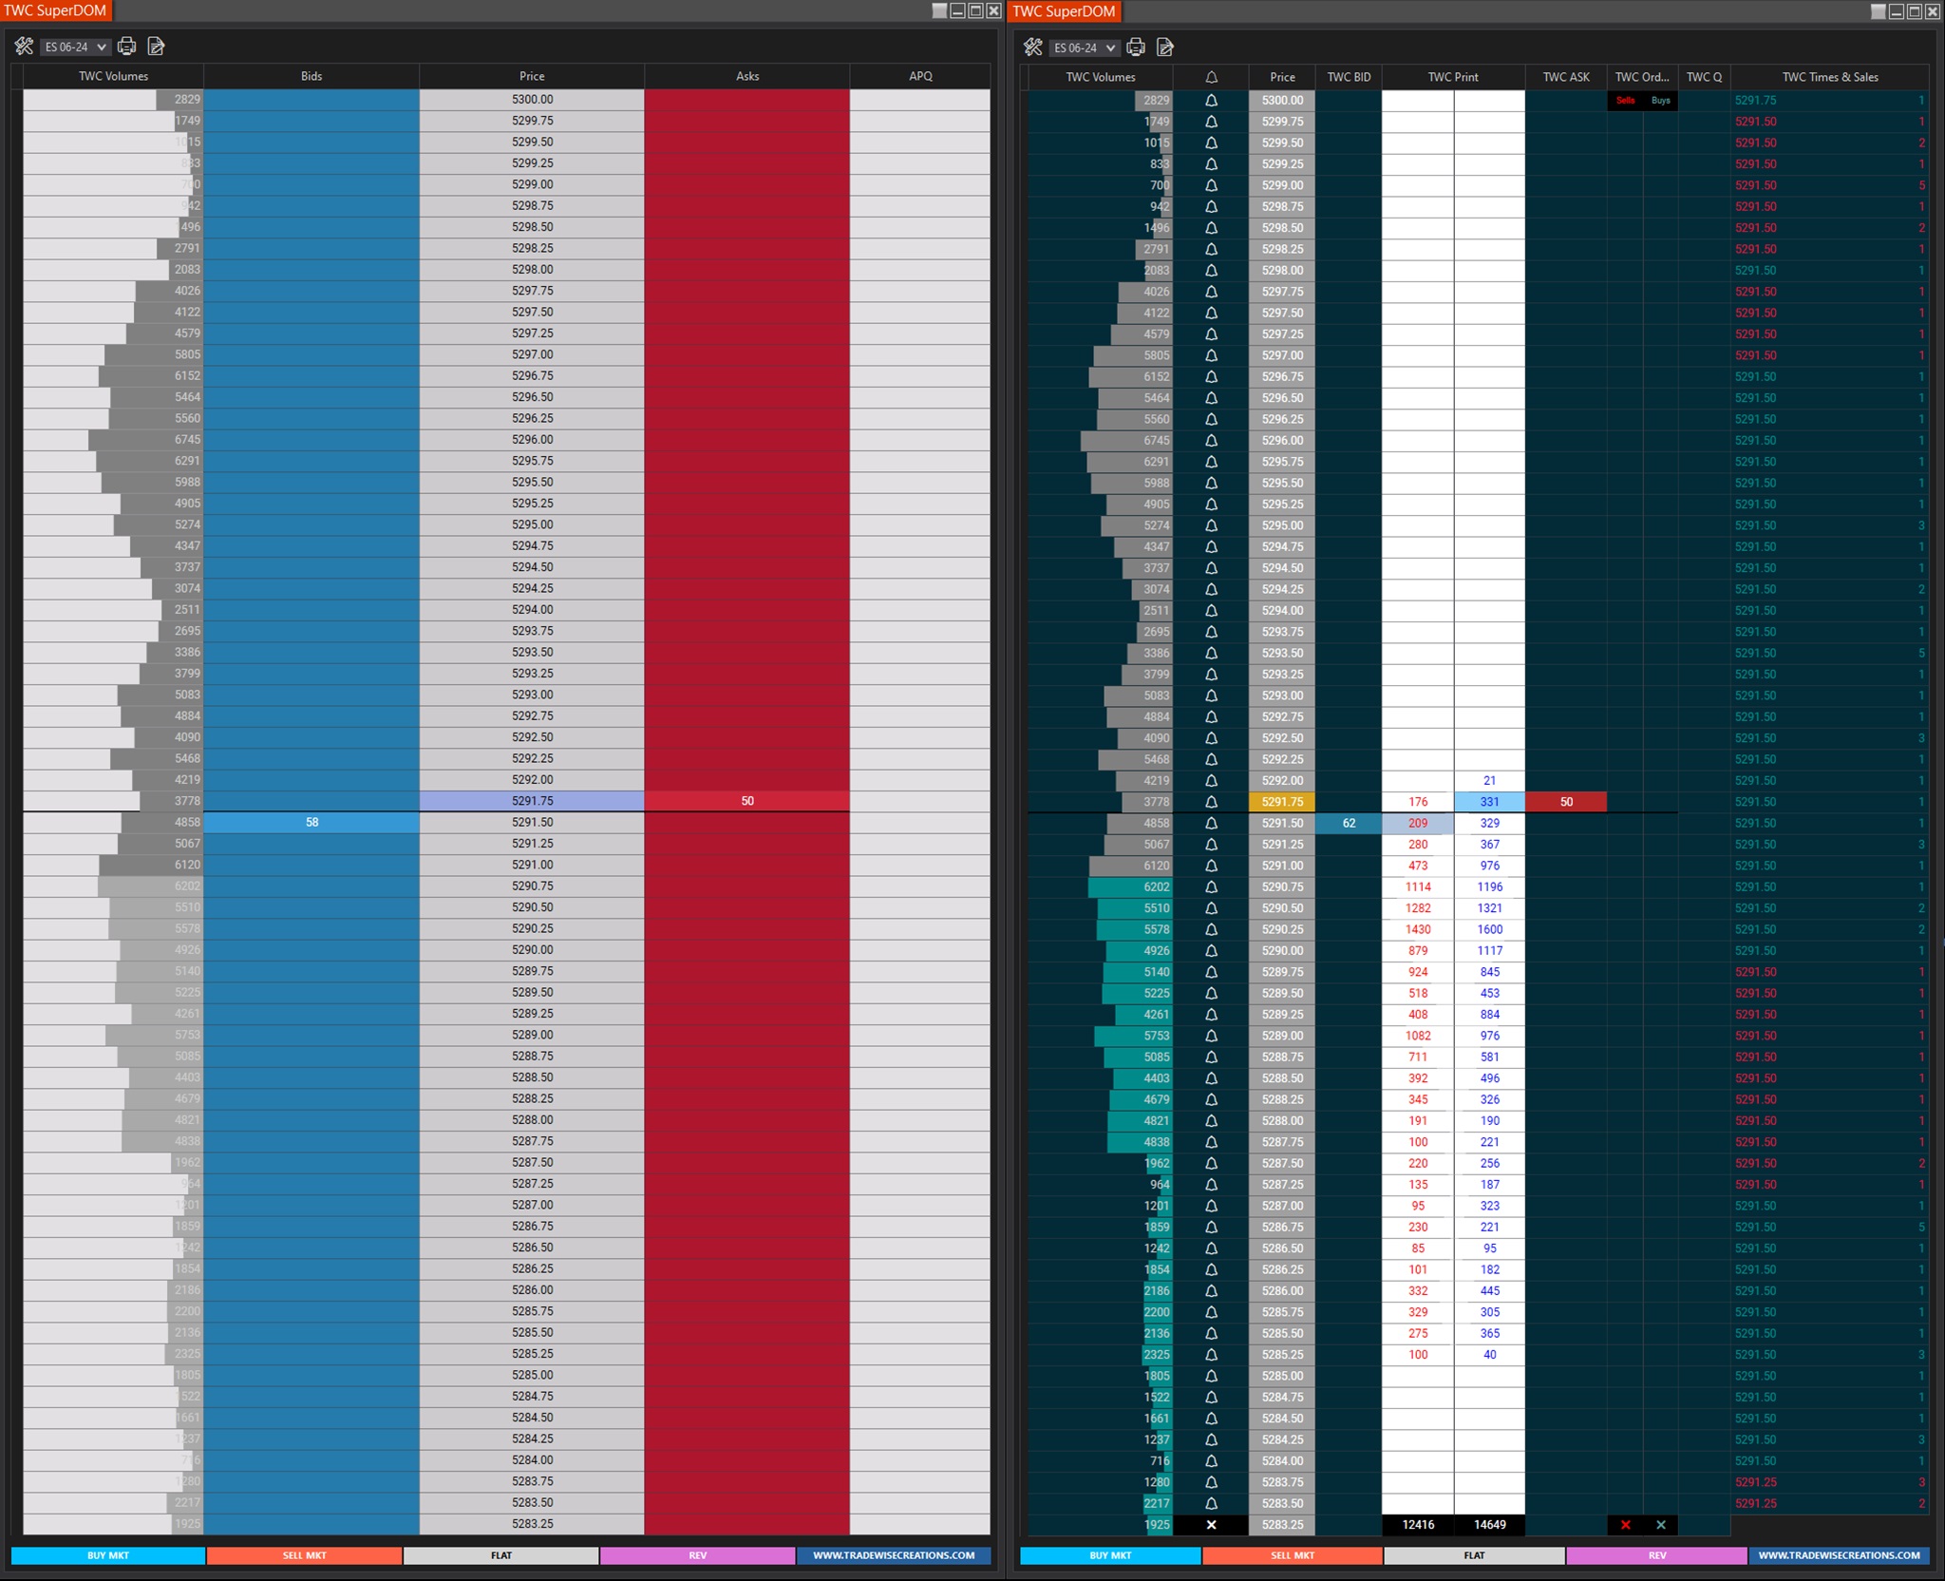Set alert bell at price 5295.00
This screenshot has width=1945, height=1581.
coord(1211,525)
